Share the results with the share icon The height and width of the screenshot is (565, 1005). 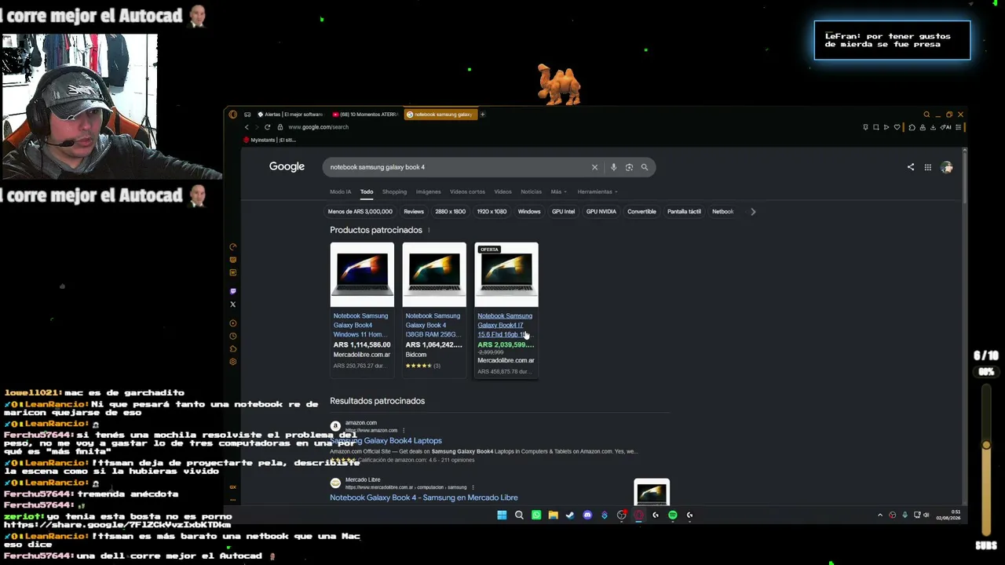911,167
